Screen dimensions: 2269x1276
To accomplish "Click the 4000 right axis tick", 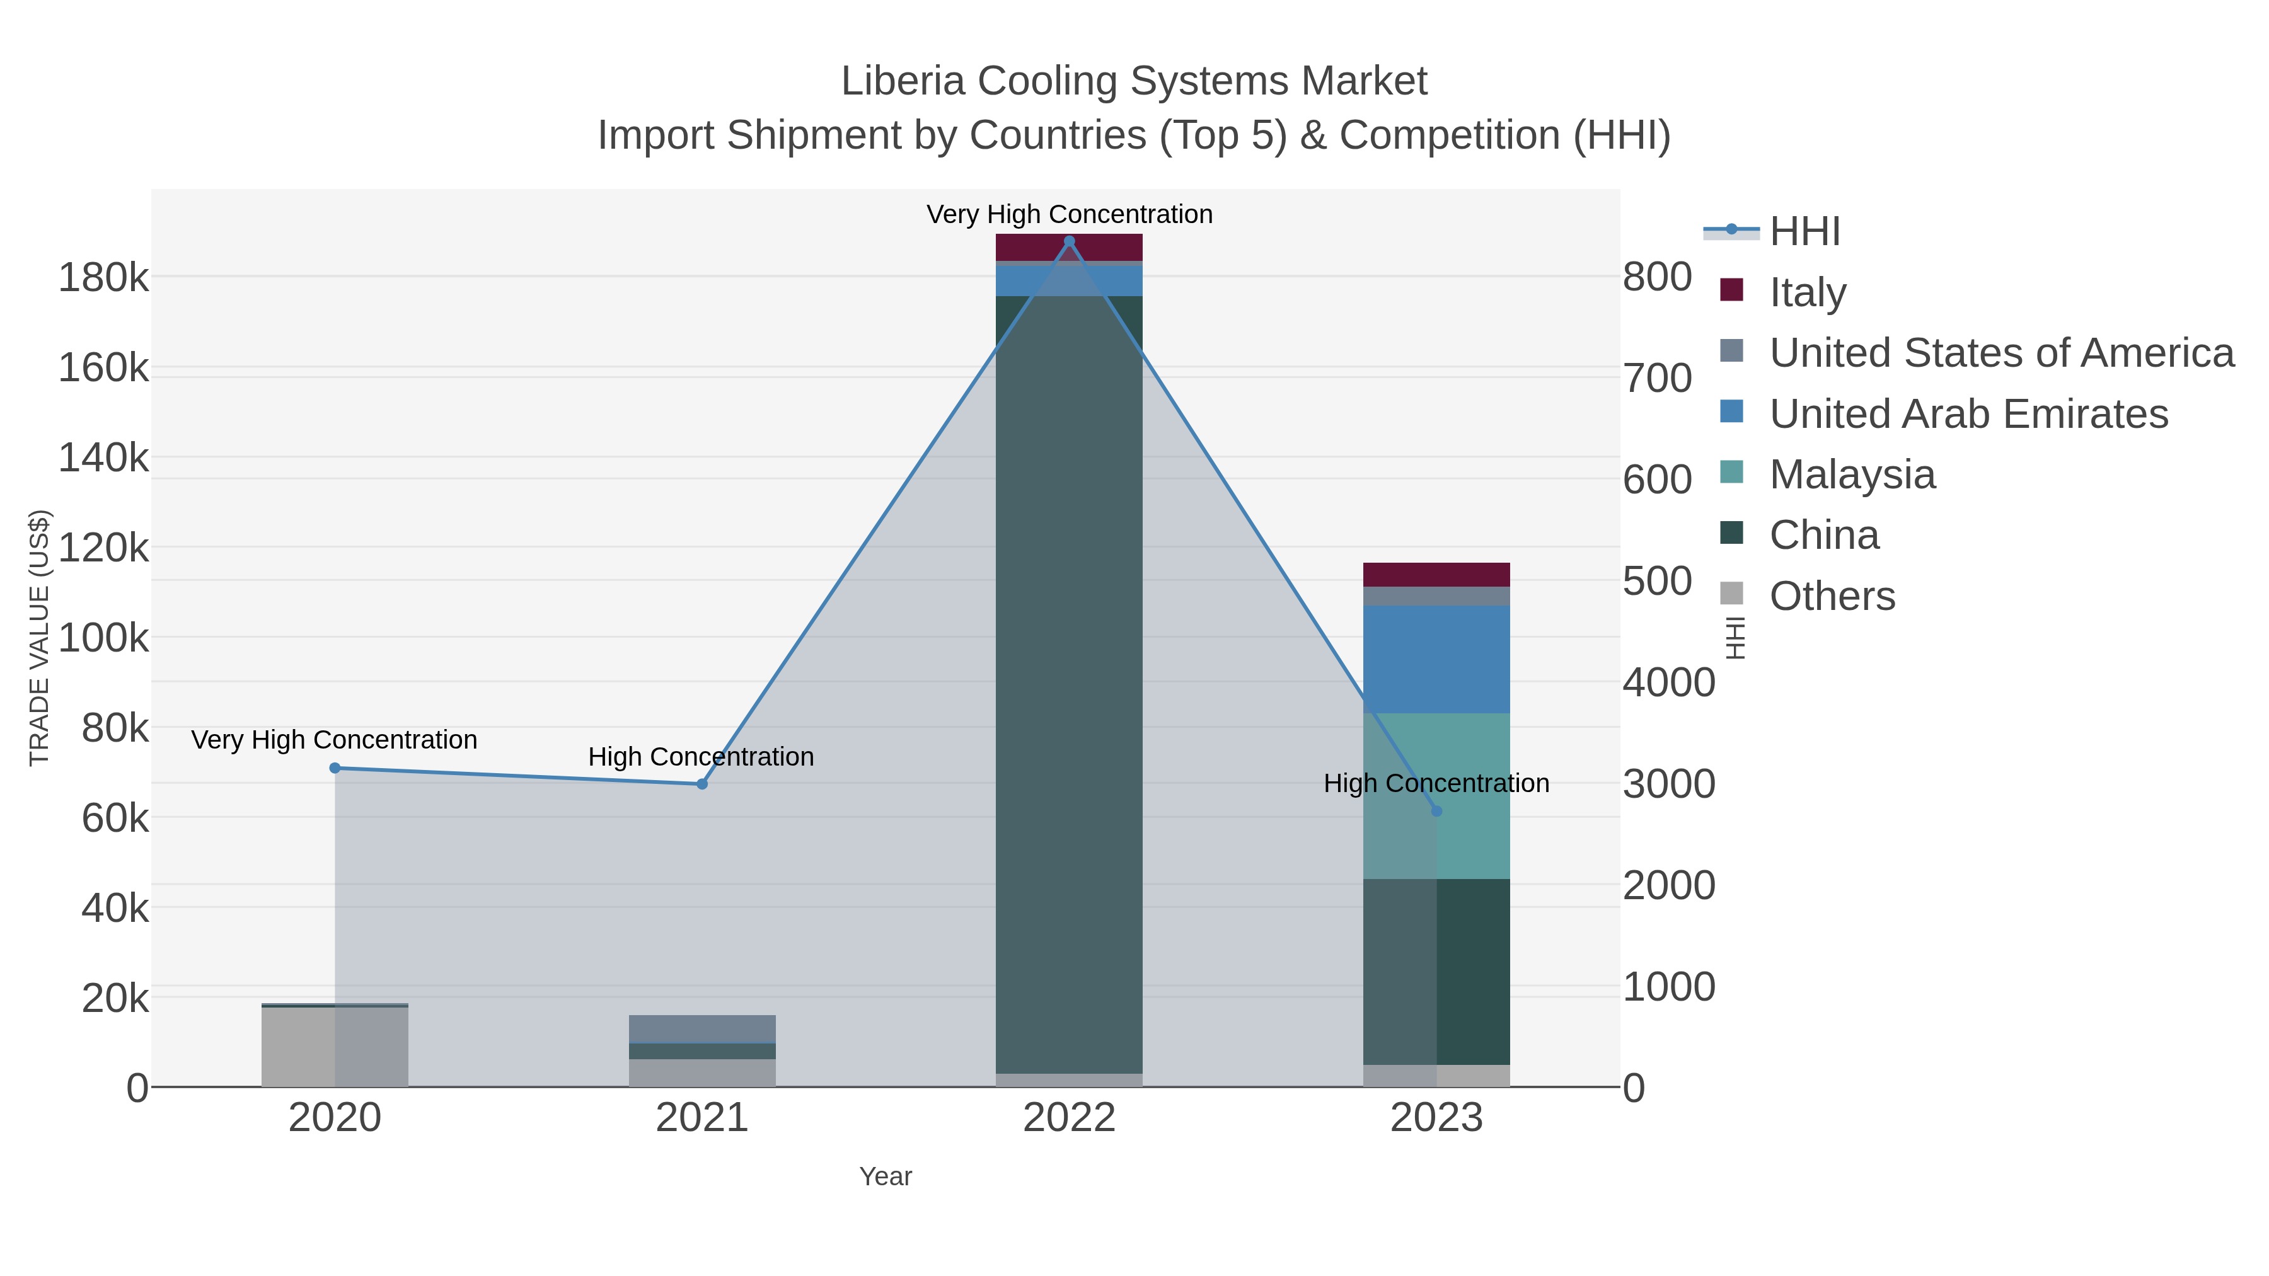I will pyautogui.click(x=1669, y=682).
